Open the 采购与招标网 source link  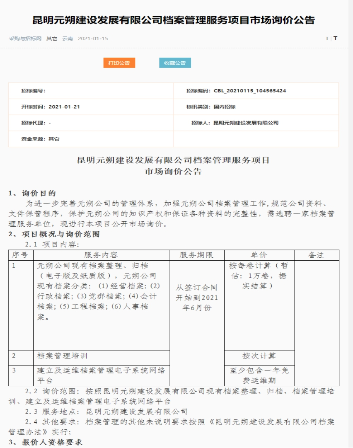pos(25,39)
